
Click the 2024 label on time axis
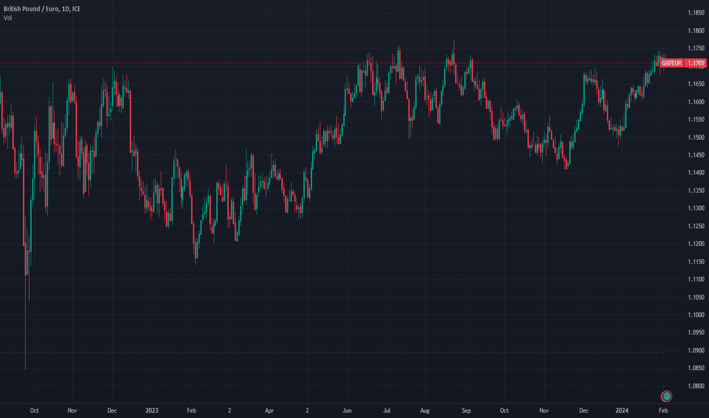tap(622, 410)
